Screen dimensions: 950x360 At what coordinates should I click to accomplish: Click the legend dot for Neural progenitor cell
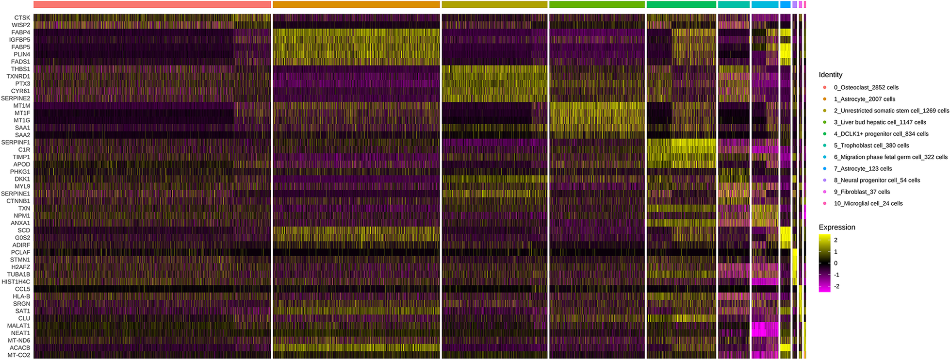(x=824, y=180)
